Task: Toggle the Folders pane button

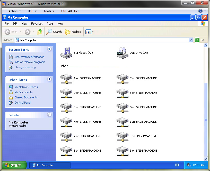Action: pos(73,32)
